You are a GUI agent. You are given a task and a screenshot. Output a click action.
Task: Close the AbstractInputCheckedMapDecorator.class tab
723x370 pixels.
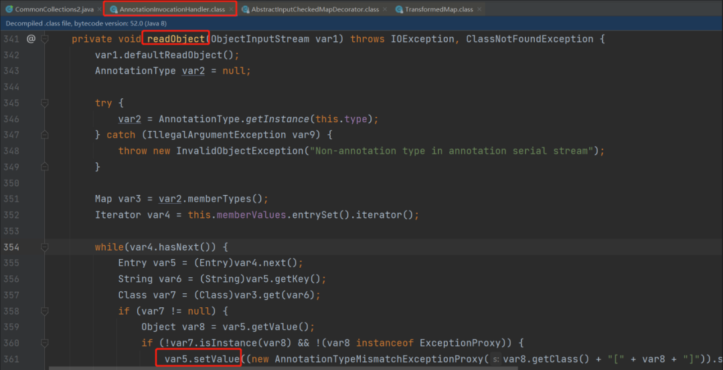point(385,9)
